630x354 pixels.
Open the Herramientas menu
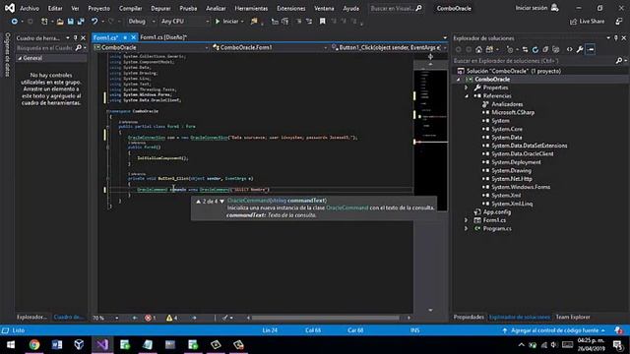pos(251,8)
